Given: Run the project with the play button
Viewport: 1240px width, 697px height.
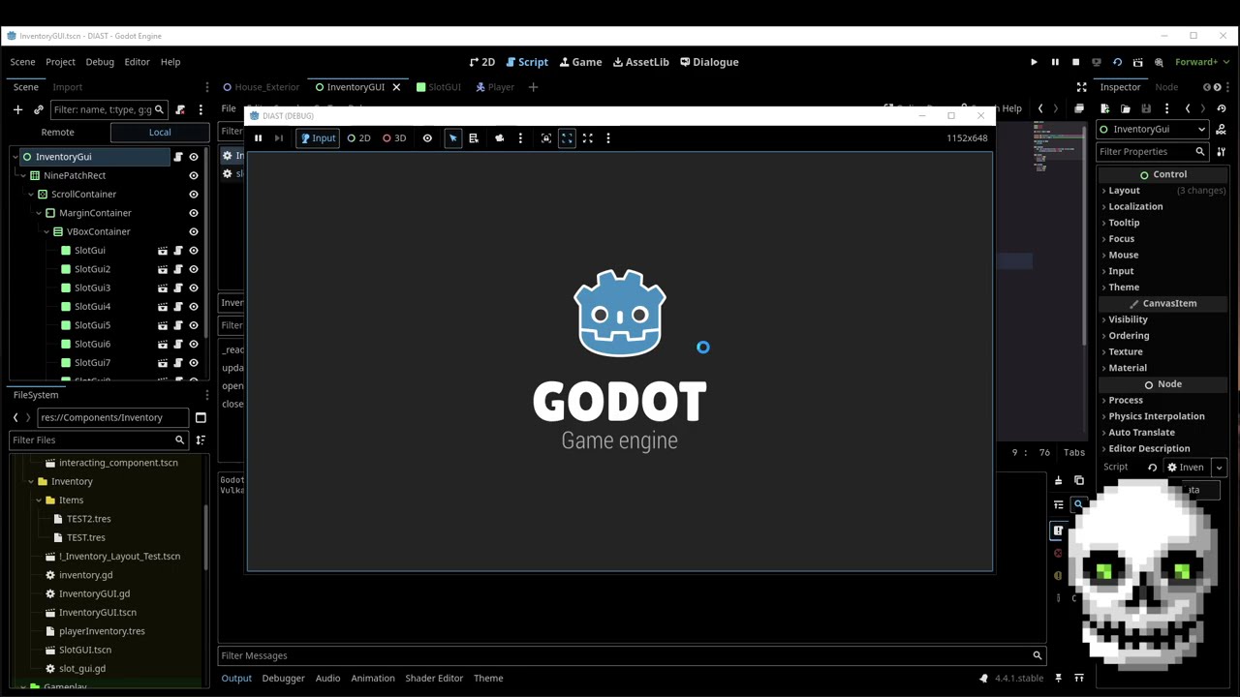Looking at the screenshot, I should tap(1034, 62).
